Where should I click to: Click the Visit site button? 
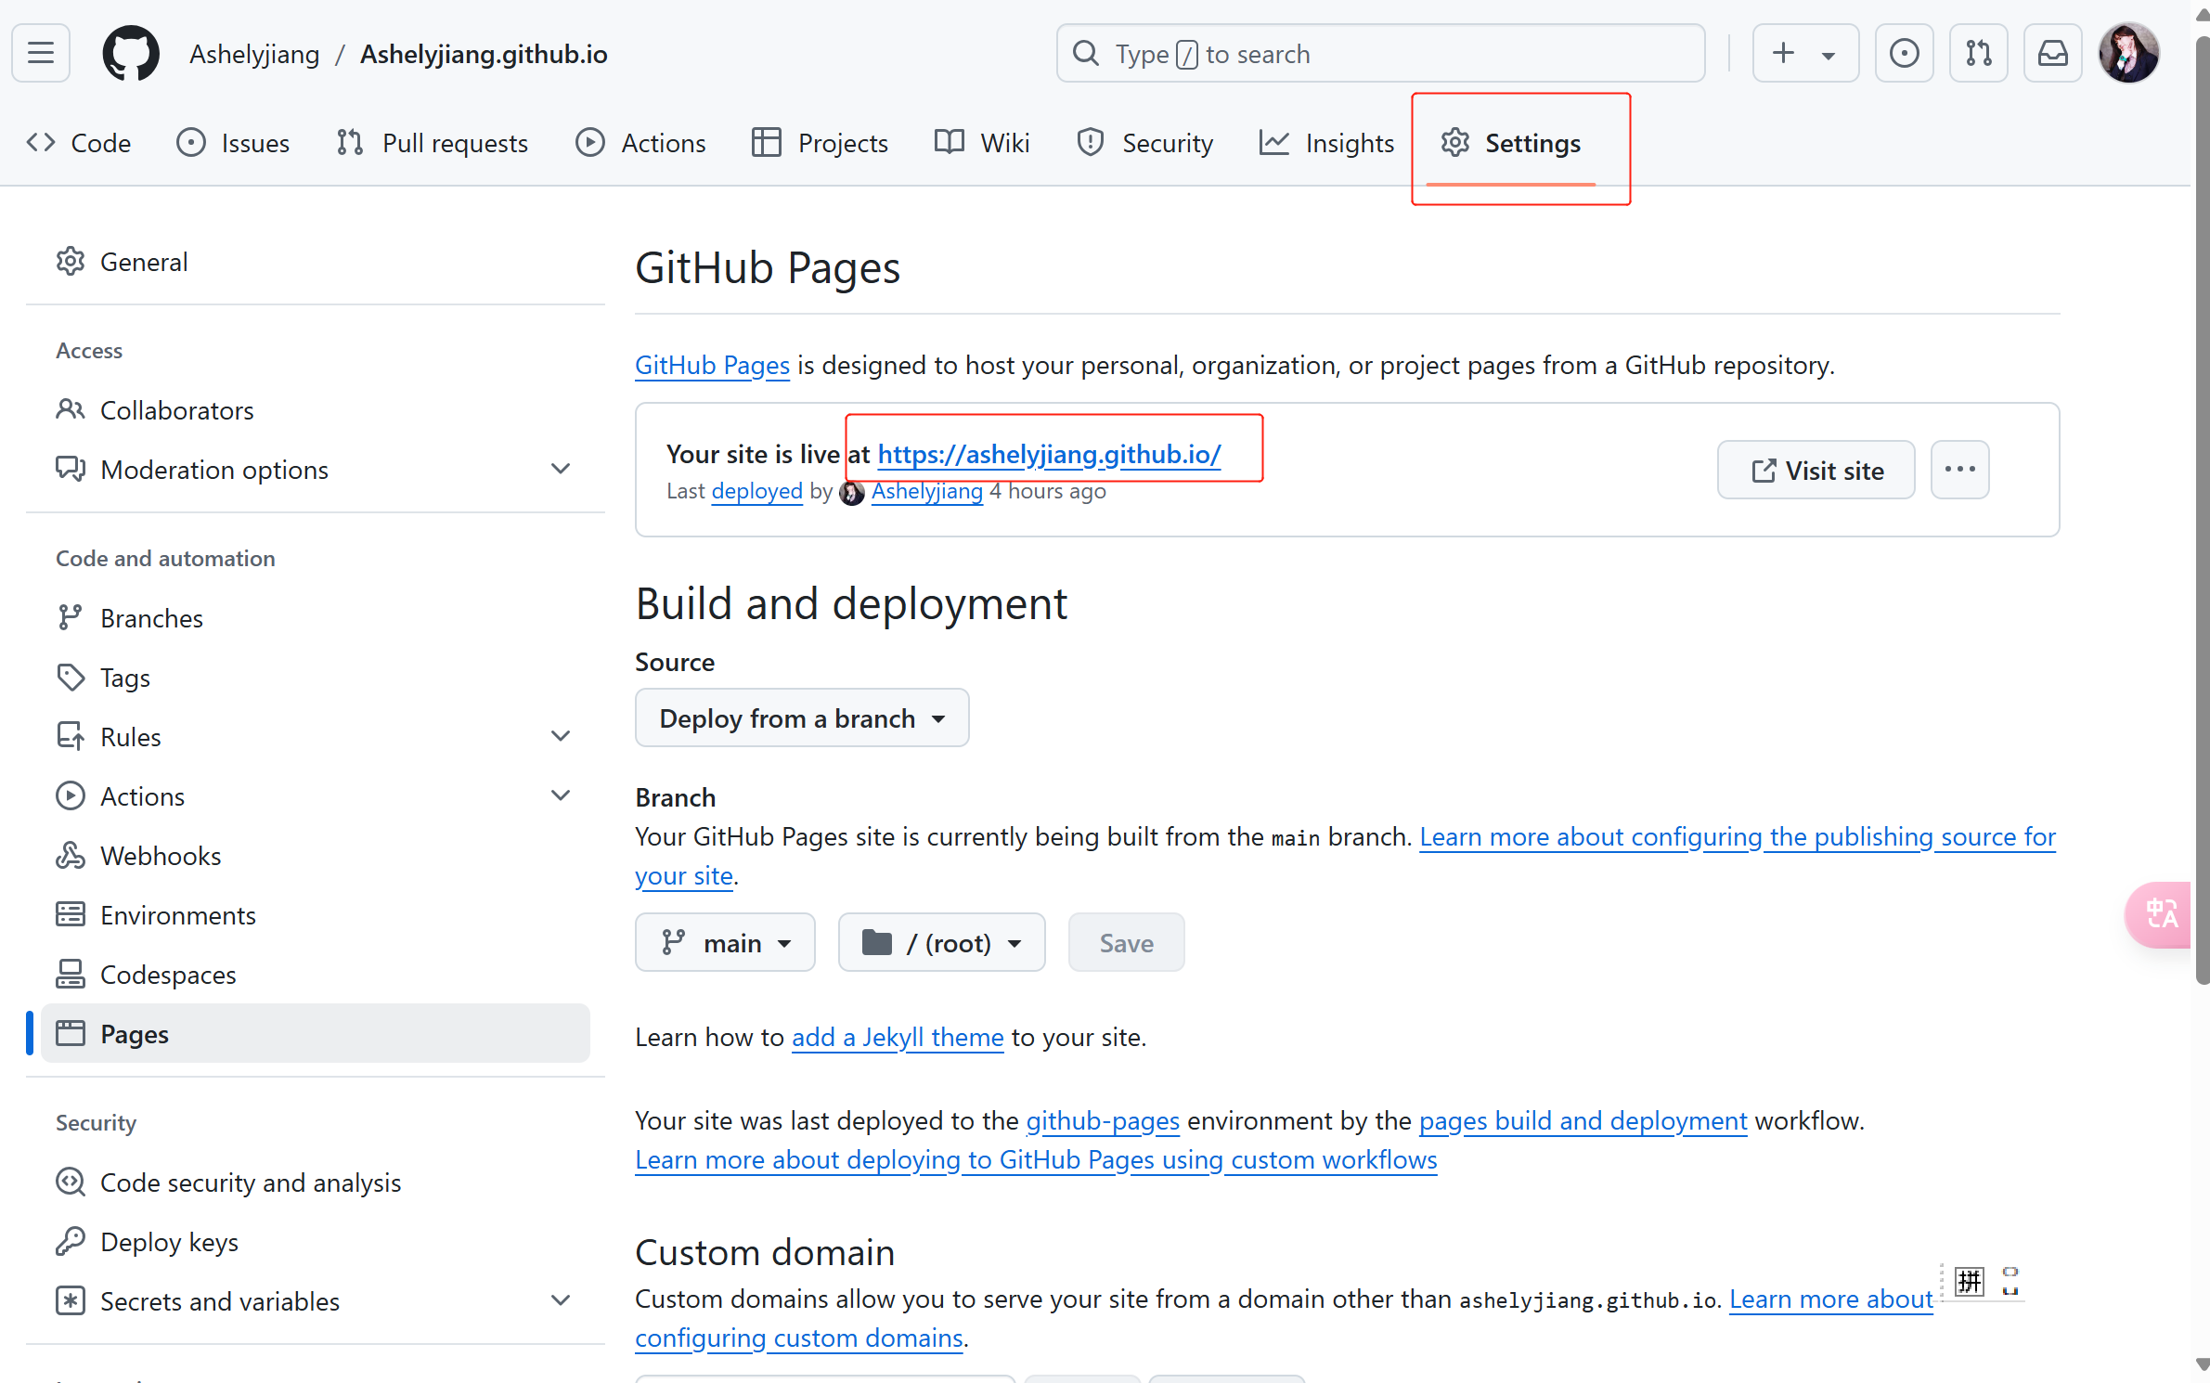(1816, 470)
